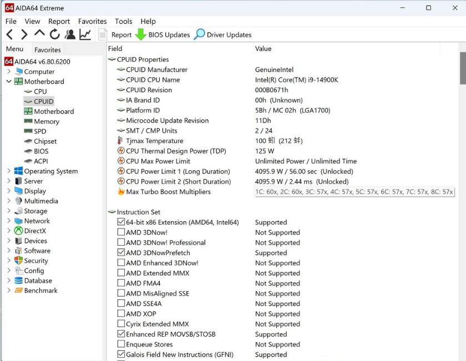Click the Benchmark tree icon
This screenshot has width=466, height=361.
pos(19,290)
